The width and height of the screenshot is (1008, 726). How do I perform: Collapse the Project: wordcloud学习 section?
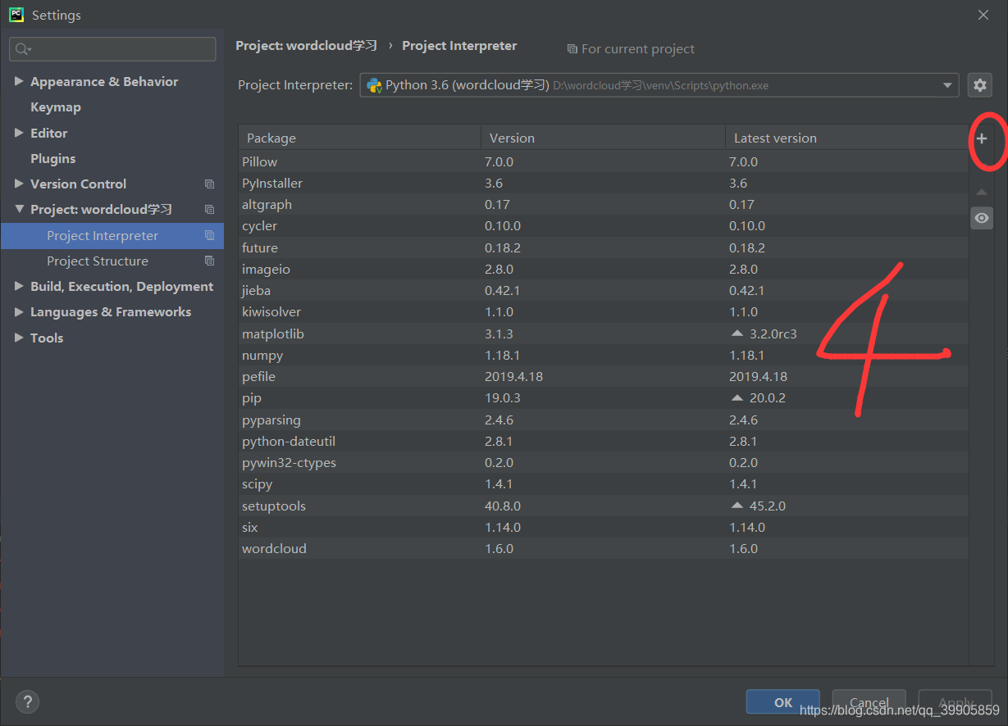[x=19, y=210]
